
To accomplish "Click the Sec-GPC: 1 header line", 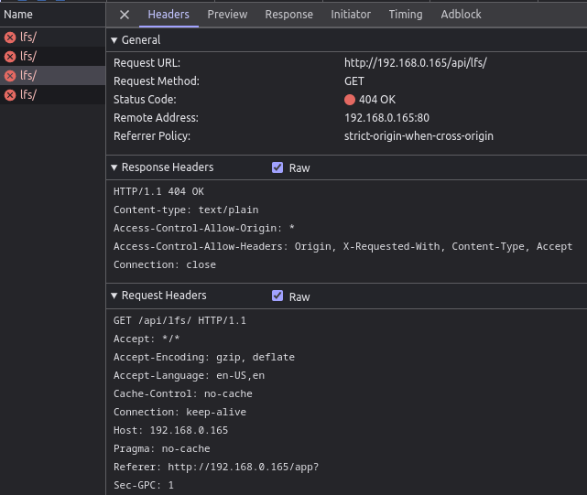I will pos(144,485).
